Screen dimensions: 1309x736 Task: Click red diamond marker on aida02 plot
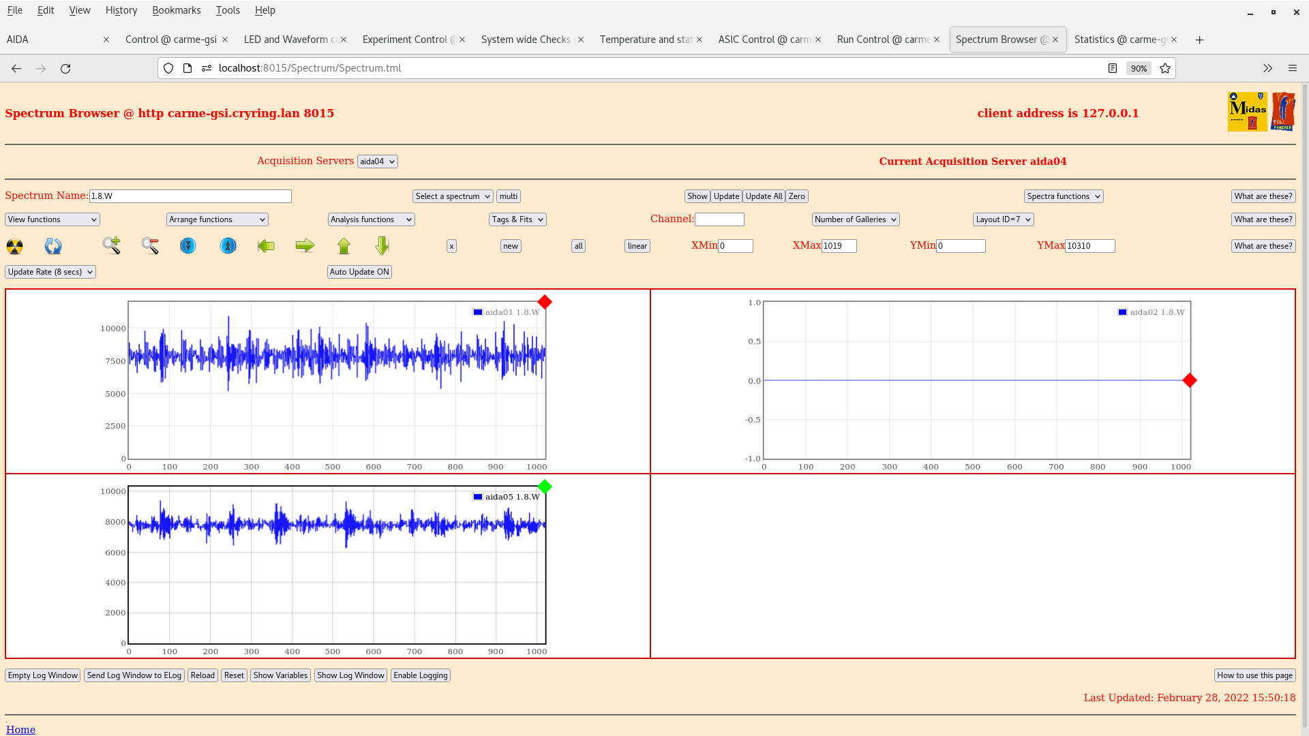pos(1190,380)
